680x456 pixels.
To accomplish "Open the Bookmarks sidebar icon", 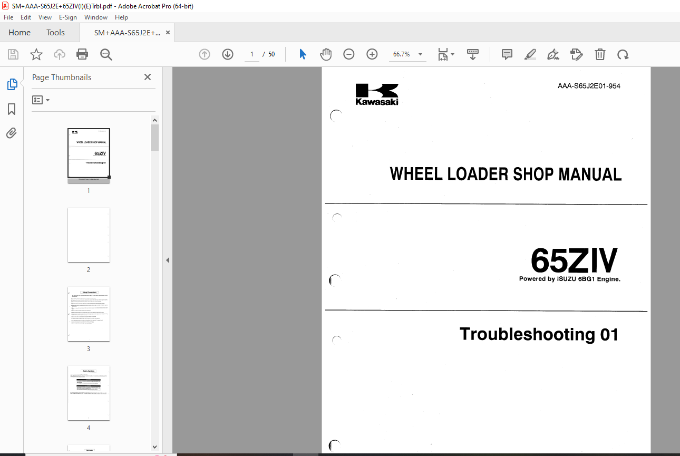I will pyautogui.click(x=12, y=109).
